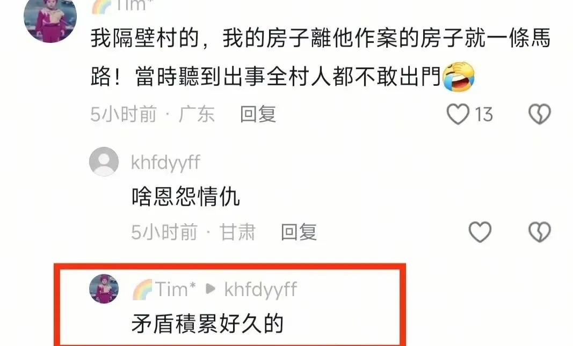The image size is (573, 346).
Task: Open khfdyyff's username above 啥恩怨情仇
Action: point(165,163)
